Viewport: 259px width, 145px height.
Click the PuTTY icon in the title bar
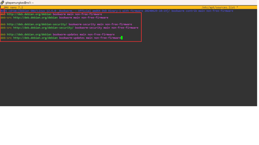[3, 3]
